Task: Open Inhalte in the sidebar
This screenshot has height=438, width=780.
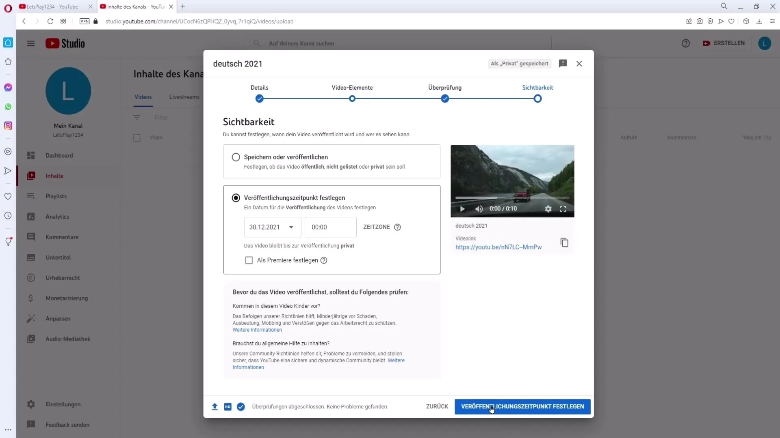Action: pos(54,176)
